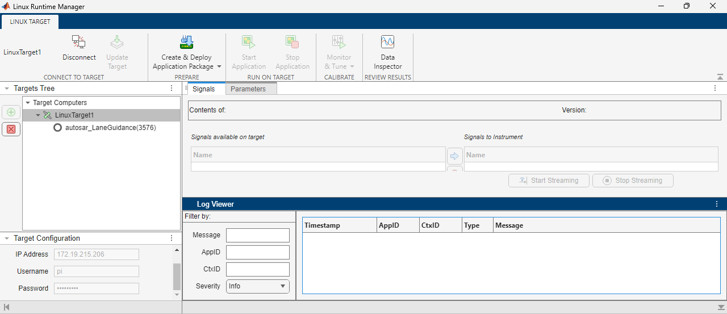
Task: Collapse the toolstrip ribbon arrow
Action: [720, 77]
